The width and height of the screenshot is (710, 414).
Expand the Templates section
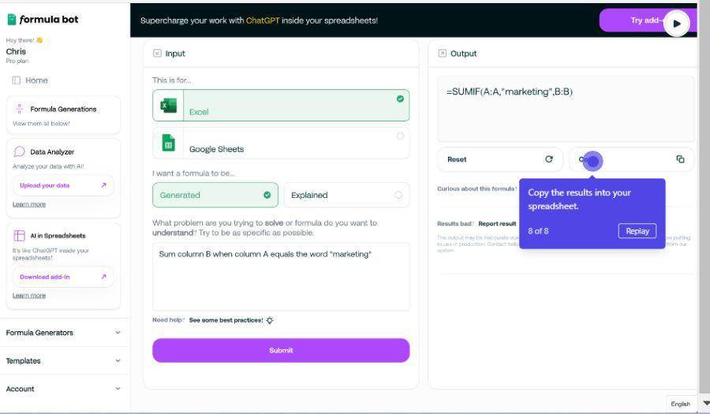point(63,360)
